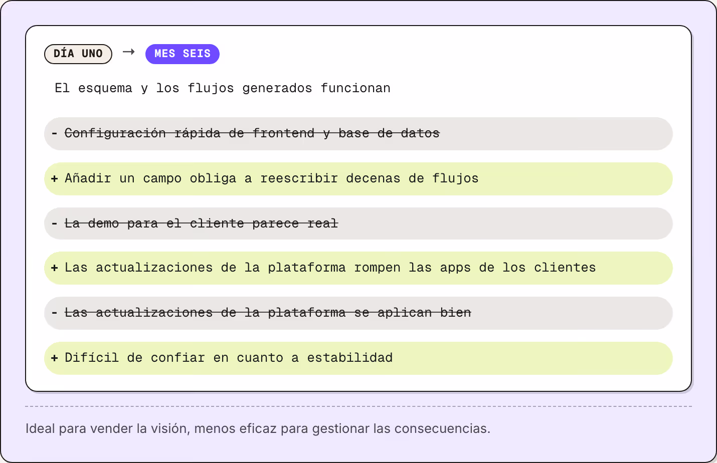Select the DÍA UNO pill
Viewport: 717px width, 463px height.
pyautogui.click(x=78, y=54)
